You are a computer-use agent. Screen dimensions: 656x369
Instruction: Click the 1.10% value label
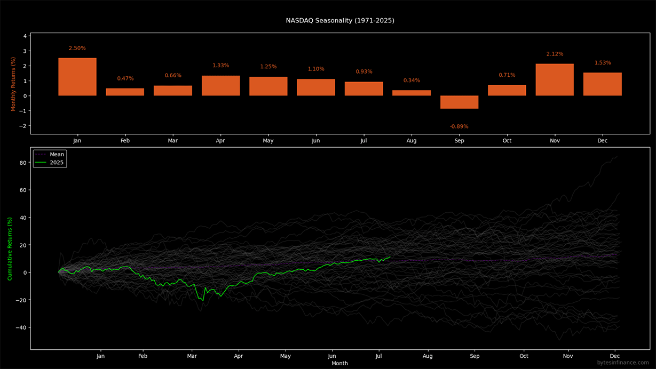click(316, 69)
